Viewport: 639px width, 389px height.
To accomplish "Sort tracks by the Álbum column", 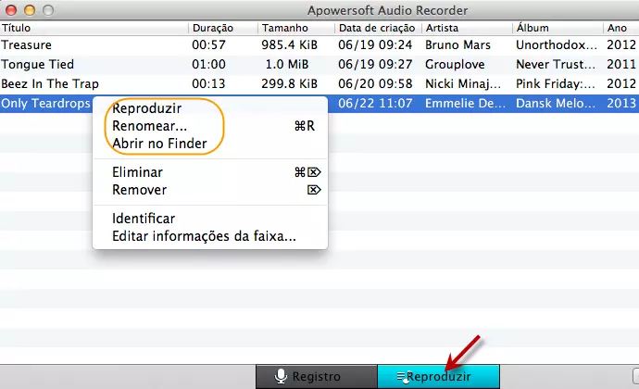I will 556,28.
